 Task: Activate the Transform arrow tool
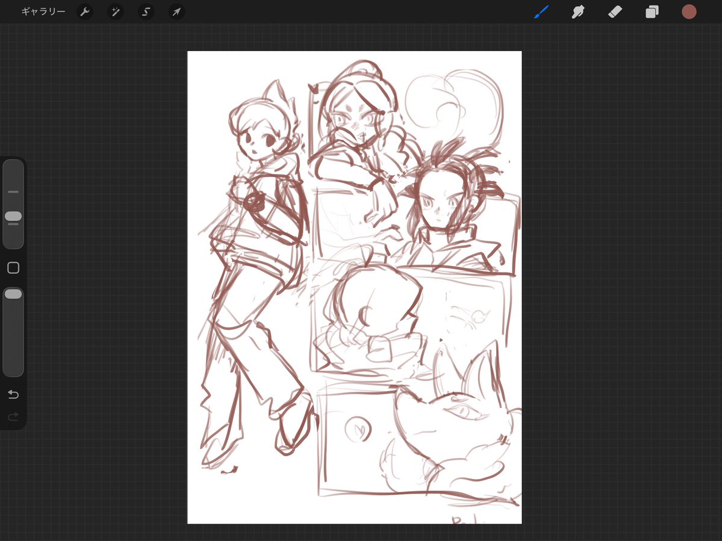point(177,12)
